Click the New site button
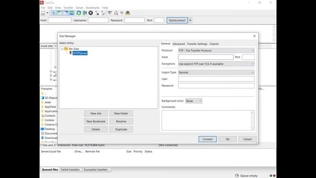The width and height of the screenshot is (316, 178). tap(96, 113)
